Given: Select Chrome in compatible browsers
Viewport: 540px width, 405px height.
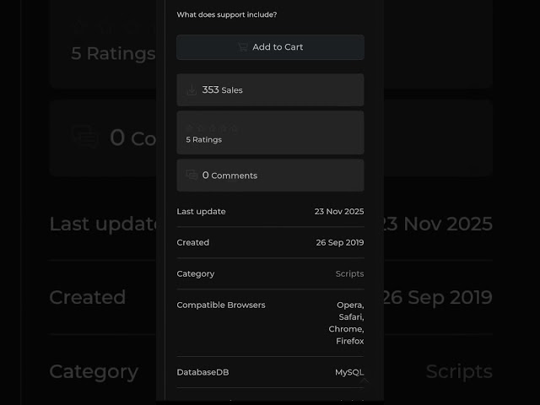Looking at the screenshot, I should click(x=346, y=328).
